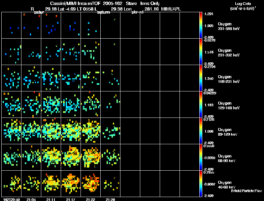Click the "Oxygen 46-68 keV" row label

click(227, 185)
